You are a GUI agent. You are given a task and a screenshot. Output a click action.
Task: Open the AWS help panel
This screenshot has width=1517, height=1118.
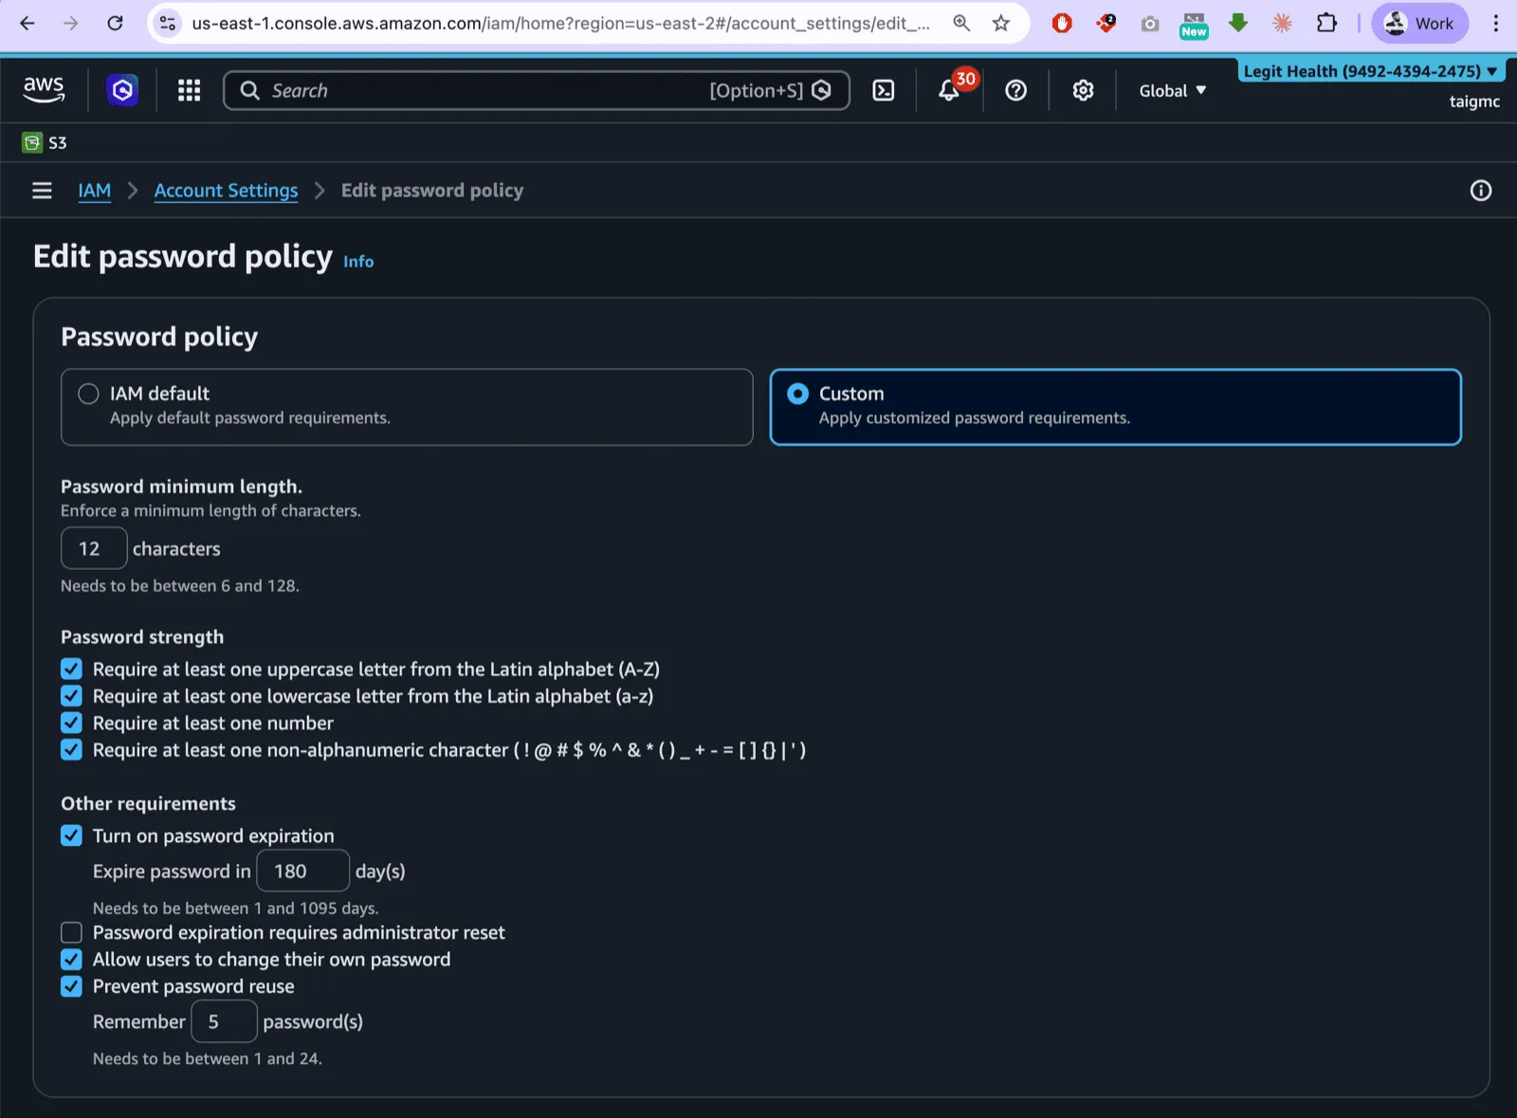(x=1015, y=90)
